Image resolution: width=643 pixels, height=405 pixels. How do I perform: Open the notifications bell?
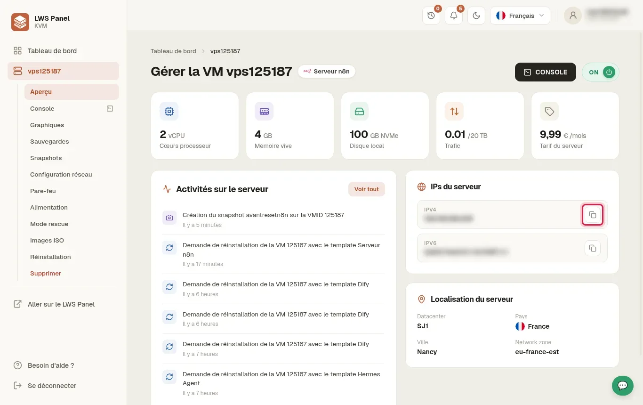[454, 16]
